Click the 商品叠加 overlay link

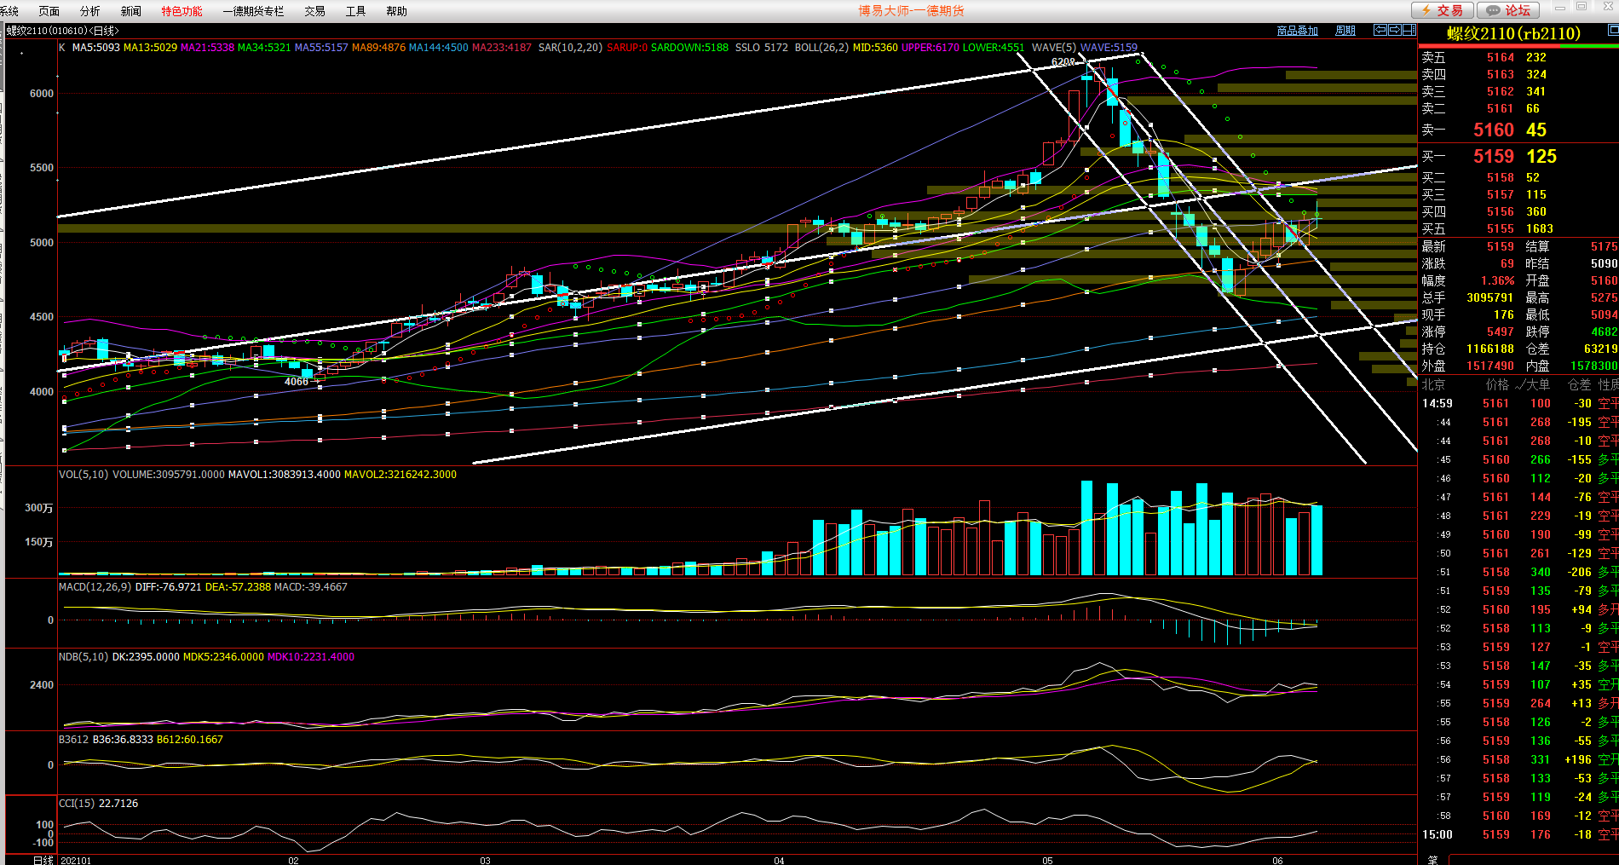(x=1297, y=31)
